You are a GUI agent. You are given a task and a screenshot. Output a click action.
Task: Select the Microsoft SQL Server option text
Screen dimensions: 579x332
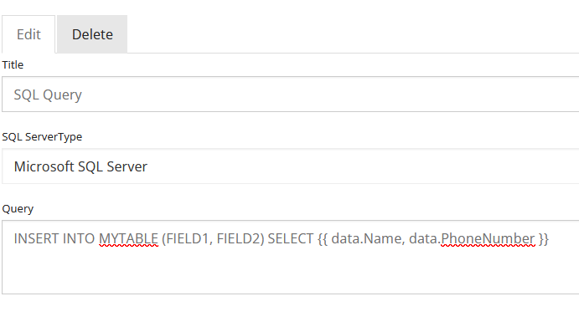80,166
